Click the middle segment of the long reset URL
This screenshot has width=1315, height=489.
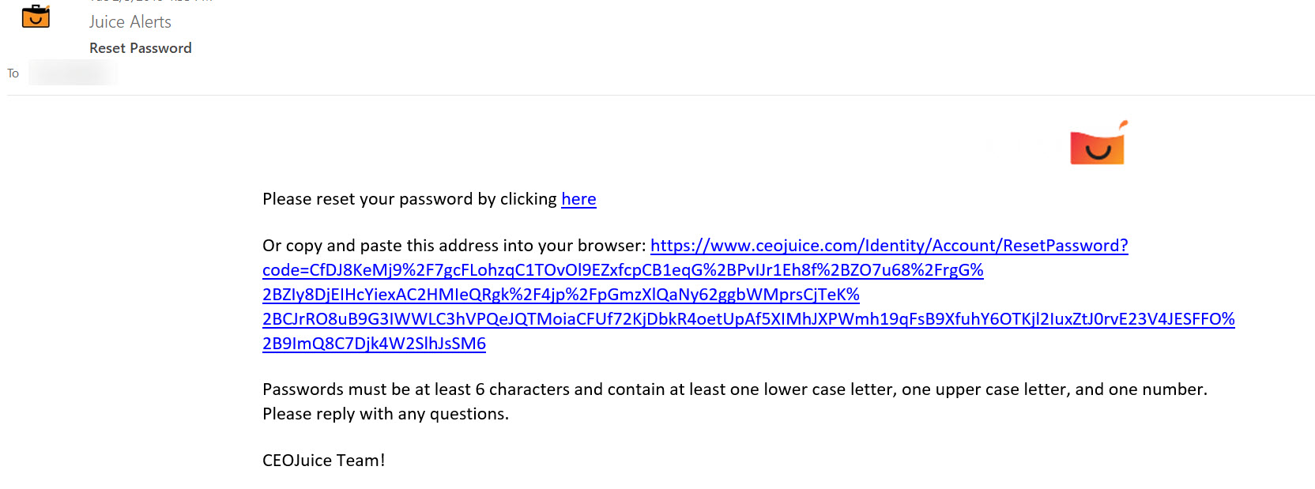(561, 294)
